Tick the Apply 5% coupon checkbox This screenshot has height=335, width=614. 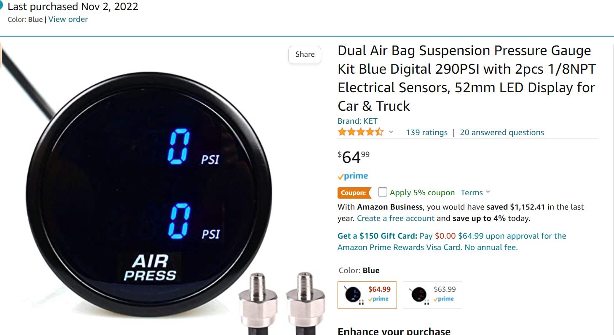point(382,192)
